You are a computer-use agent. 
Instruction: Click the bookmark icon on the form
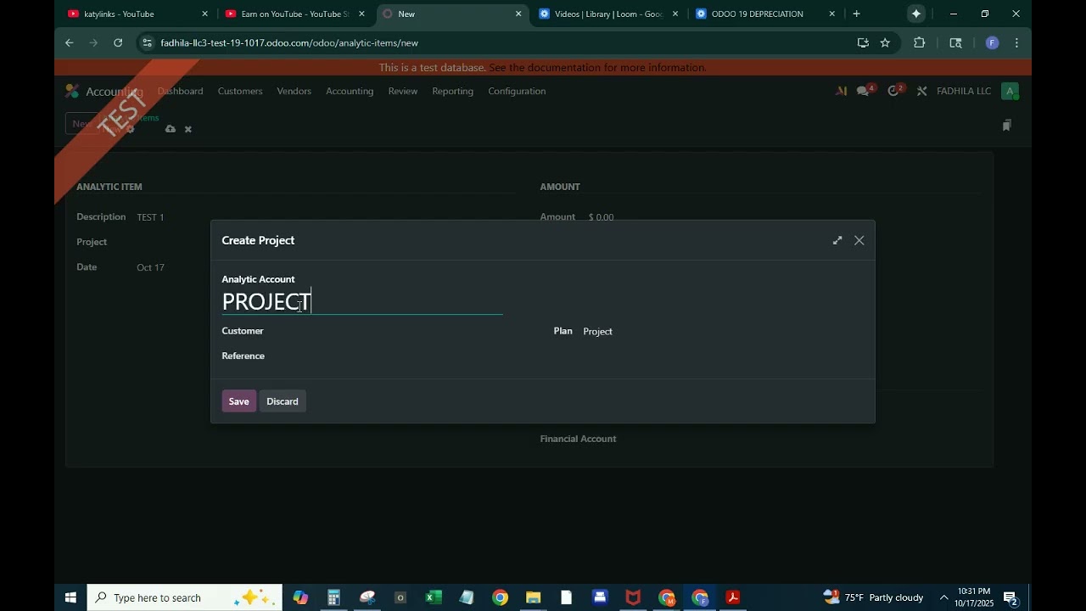pos(1007,126)
